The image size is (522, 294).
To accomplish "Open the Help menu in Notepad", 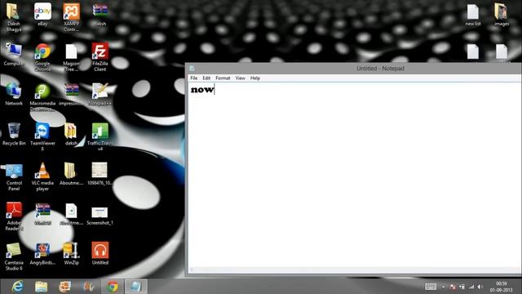I will (255, 78).
